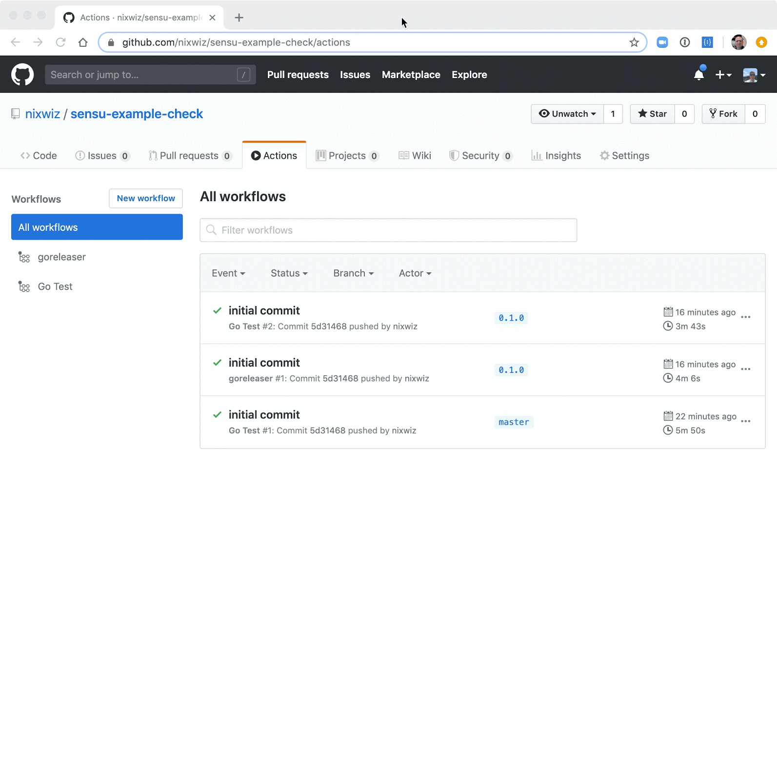Focus the Filter workflows input
Viewport: 777px width, 781px height.
[388, 230]
